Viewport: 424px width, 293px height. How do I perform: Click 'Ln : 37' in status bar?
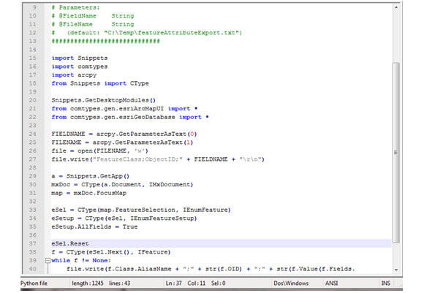[173, 284]
